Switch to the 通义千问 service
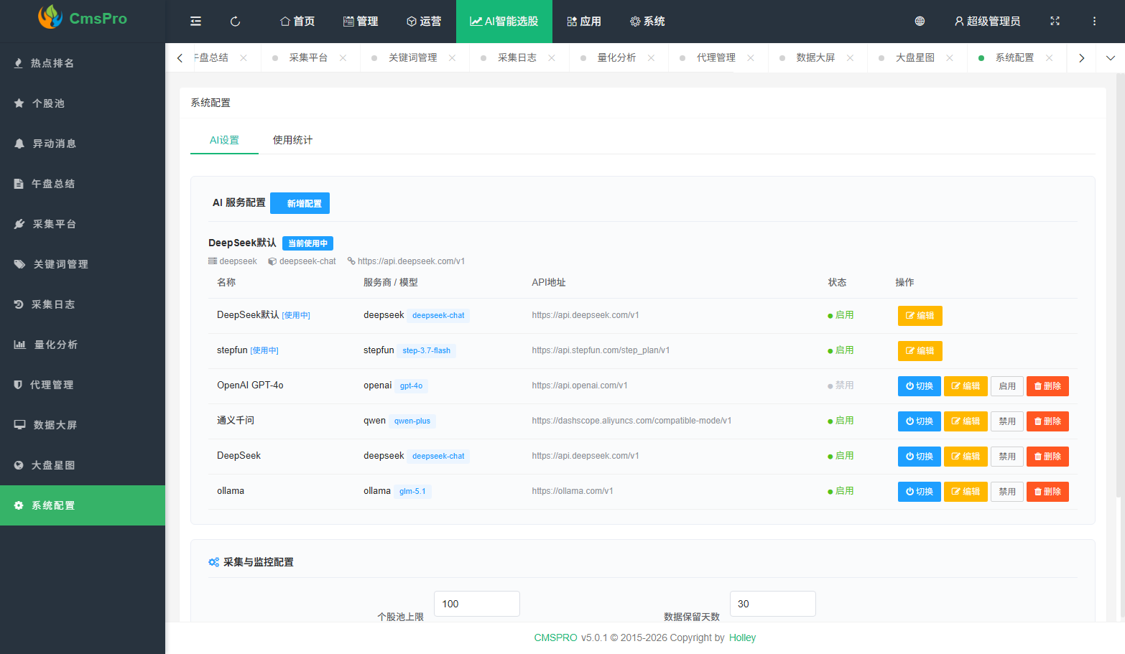The image size is (1125, 654). 919,421
